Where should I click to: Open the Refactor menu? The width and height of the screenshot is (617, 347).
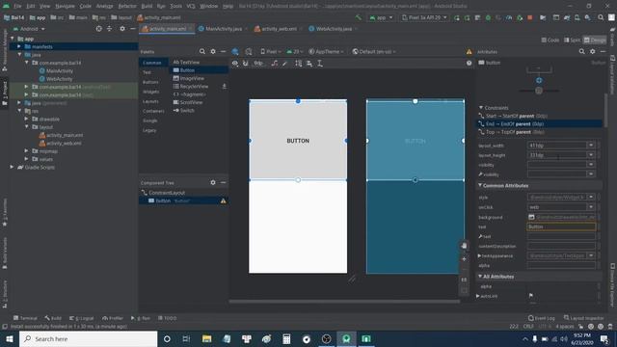127,7
